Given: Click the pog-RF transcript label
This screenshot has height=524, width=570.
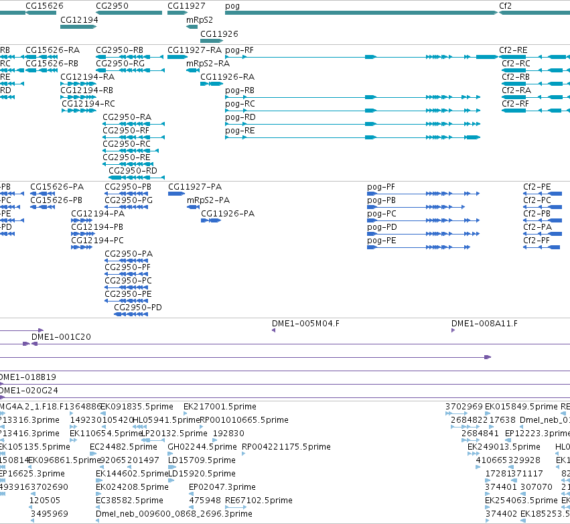Looking at the screenshot, I should [240, 50].
